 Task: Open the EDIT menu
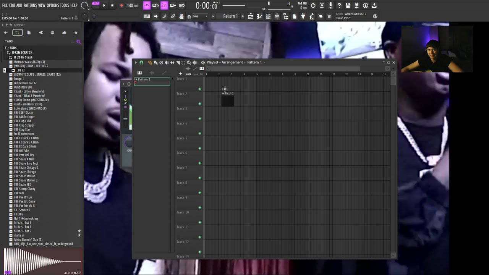[12, 5]
